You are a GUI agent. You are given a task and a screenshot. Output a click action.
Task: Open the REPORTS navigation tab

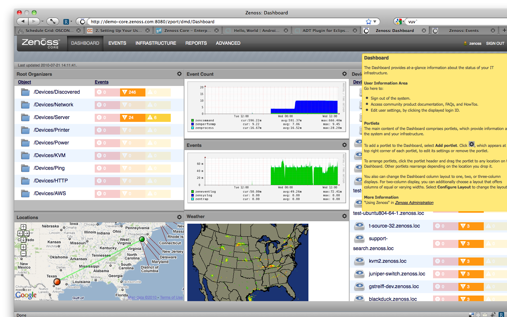coord(196,43)
